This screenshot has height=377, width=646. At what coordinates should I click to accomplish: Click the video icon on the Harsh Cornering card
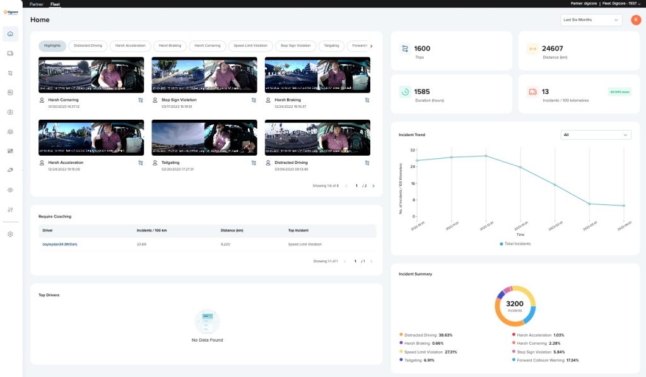pyautogui.click(x=141, y=100)
